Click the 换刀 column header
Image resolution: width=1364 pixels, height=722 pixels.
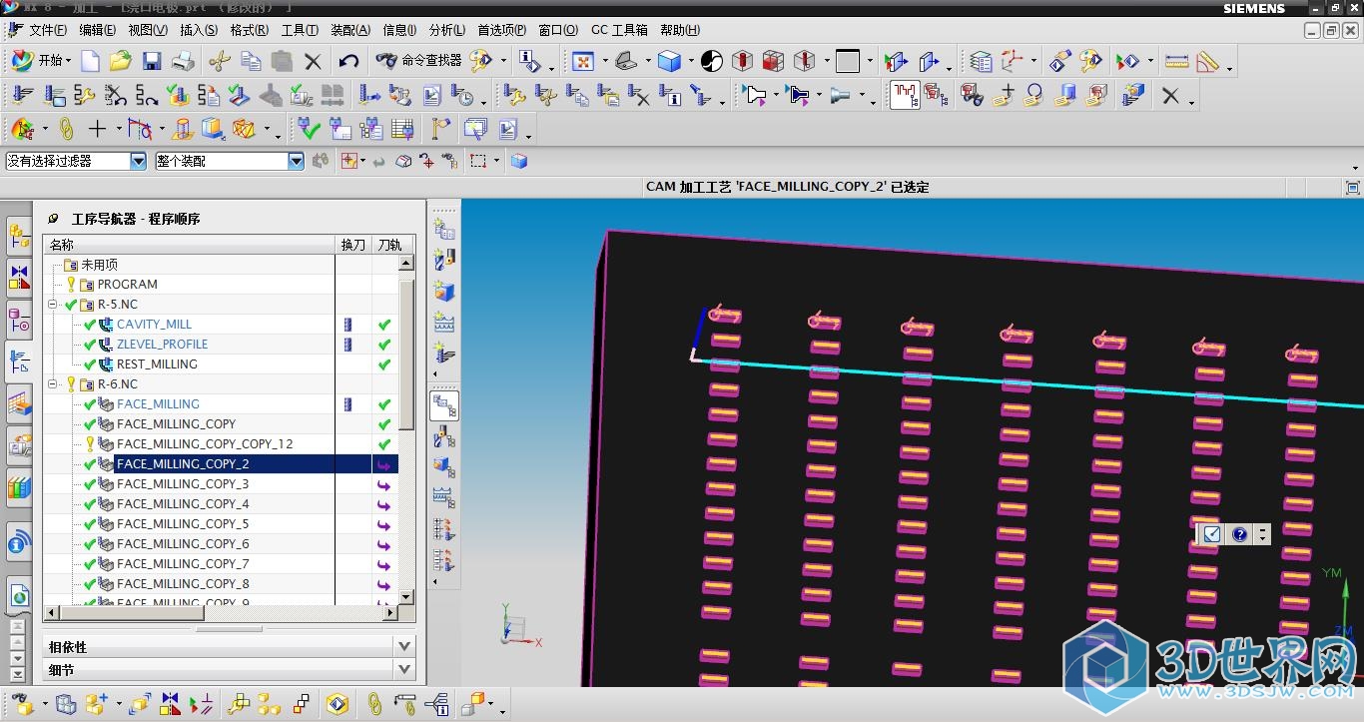coord(353,245)
